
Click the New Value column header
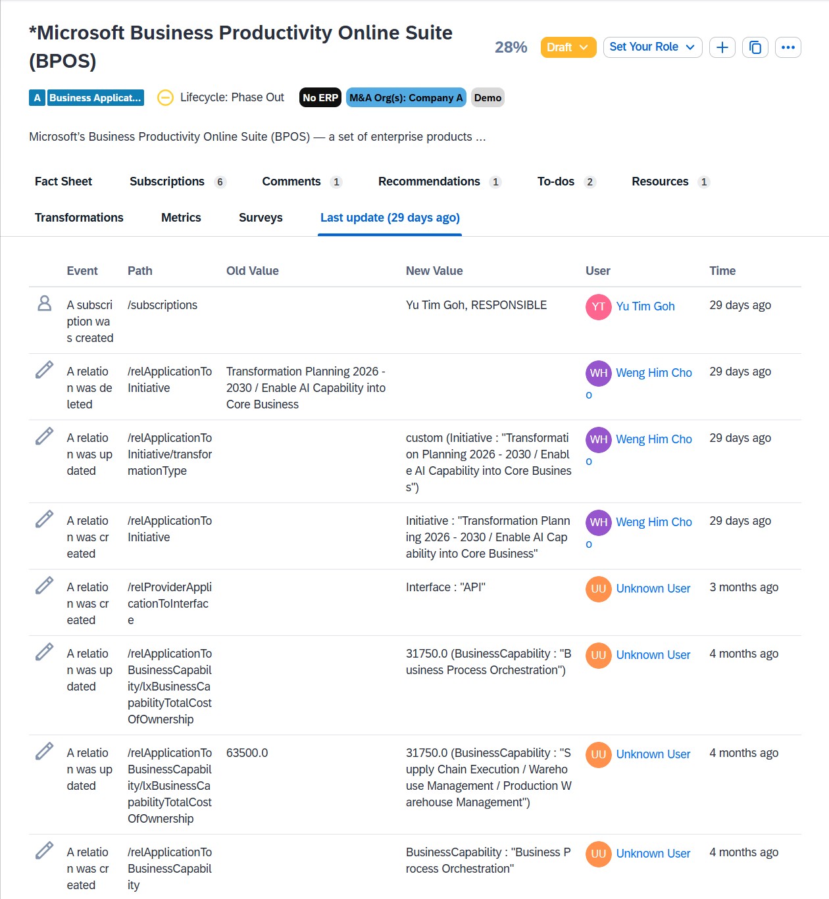(434, 271)
